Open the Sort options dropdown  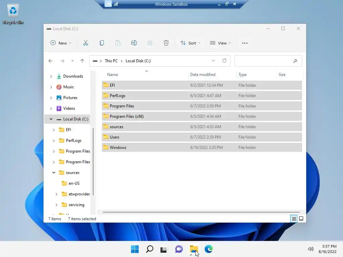[x=190, y=43]
